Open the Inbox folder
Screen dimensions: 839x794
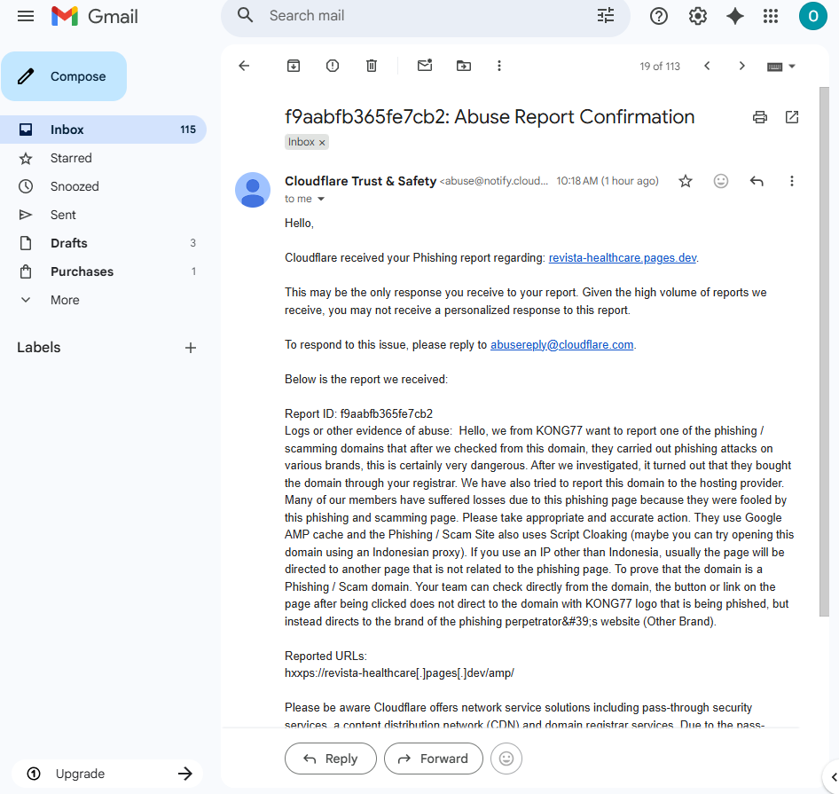[103, 130]
